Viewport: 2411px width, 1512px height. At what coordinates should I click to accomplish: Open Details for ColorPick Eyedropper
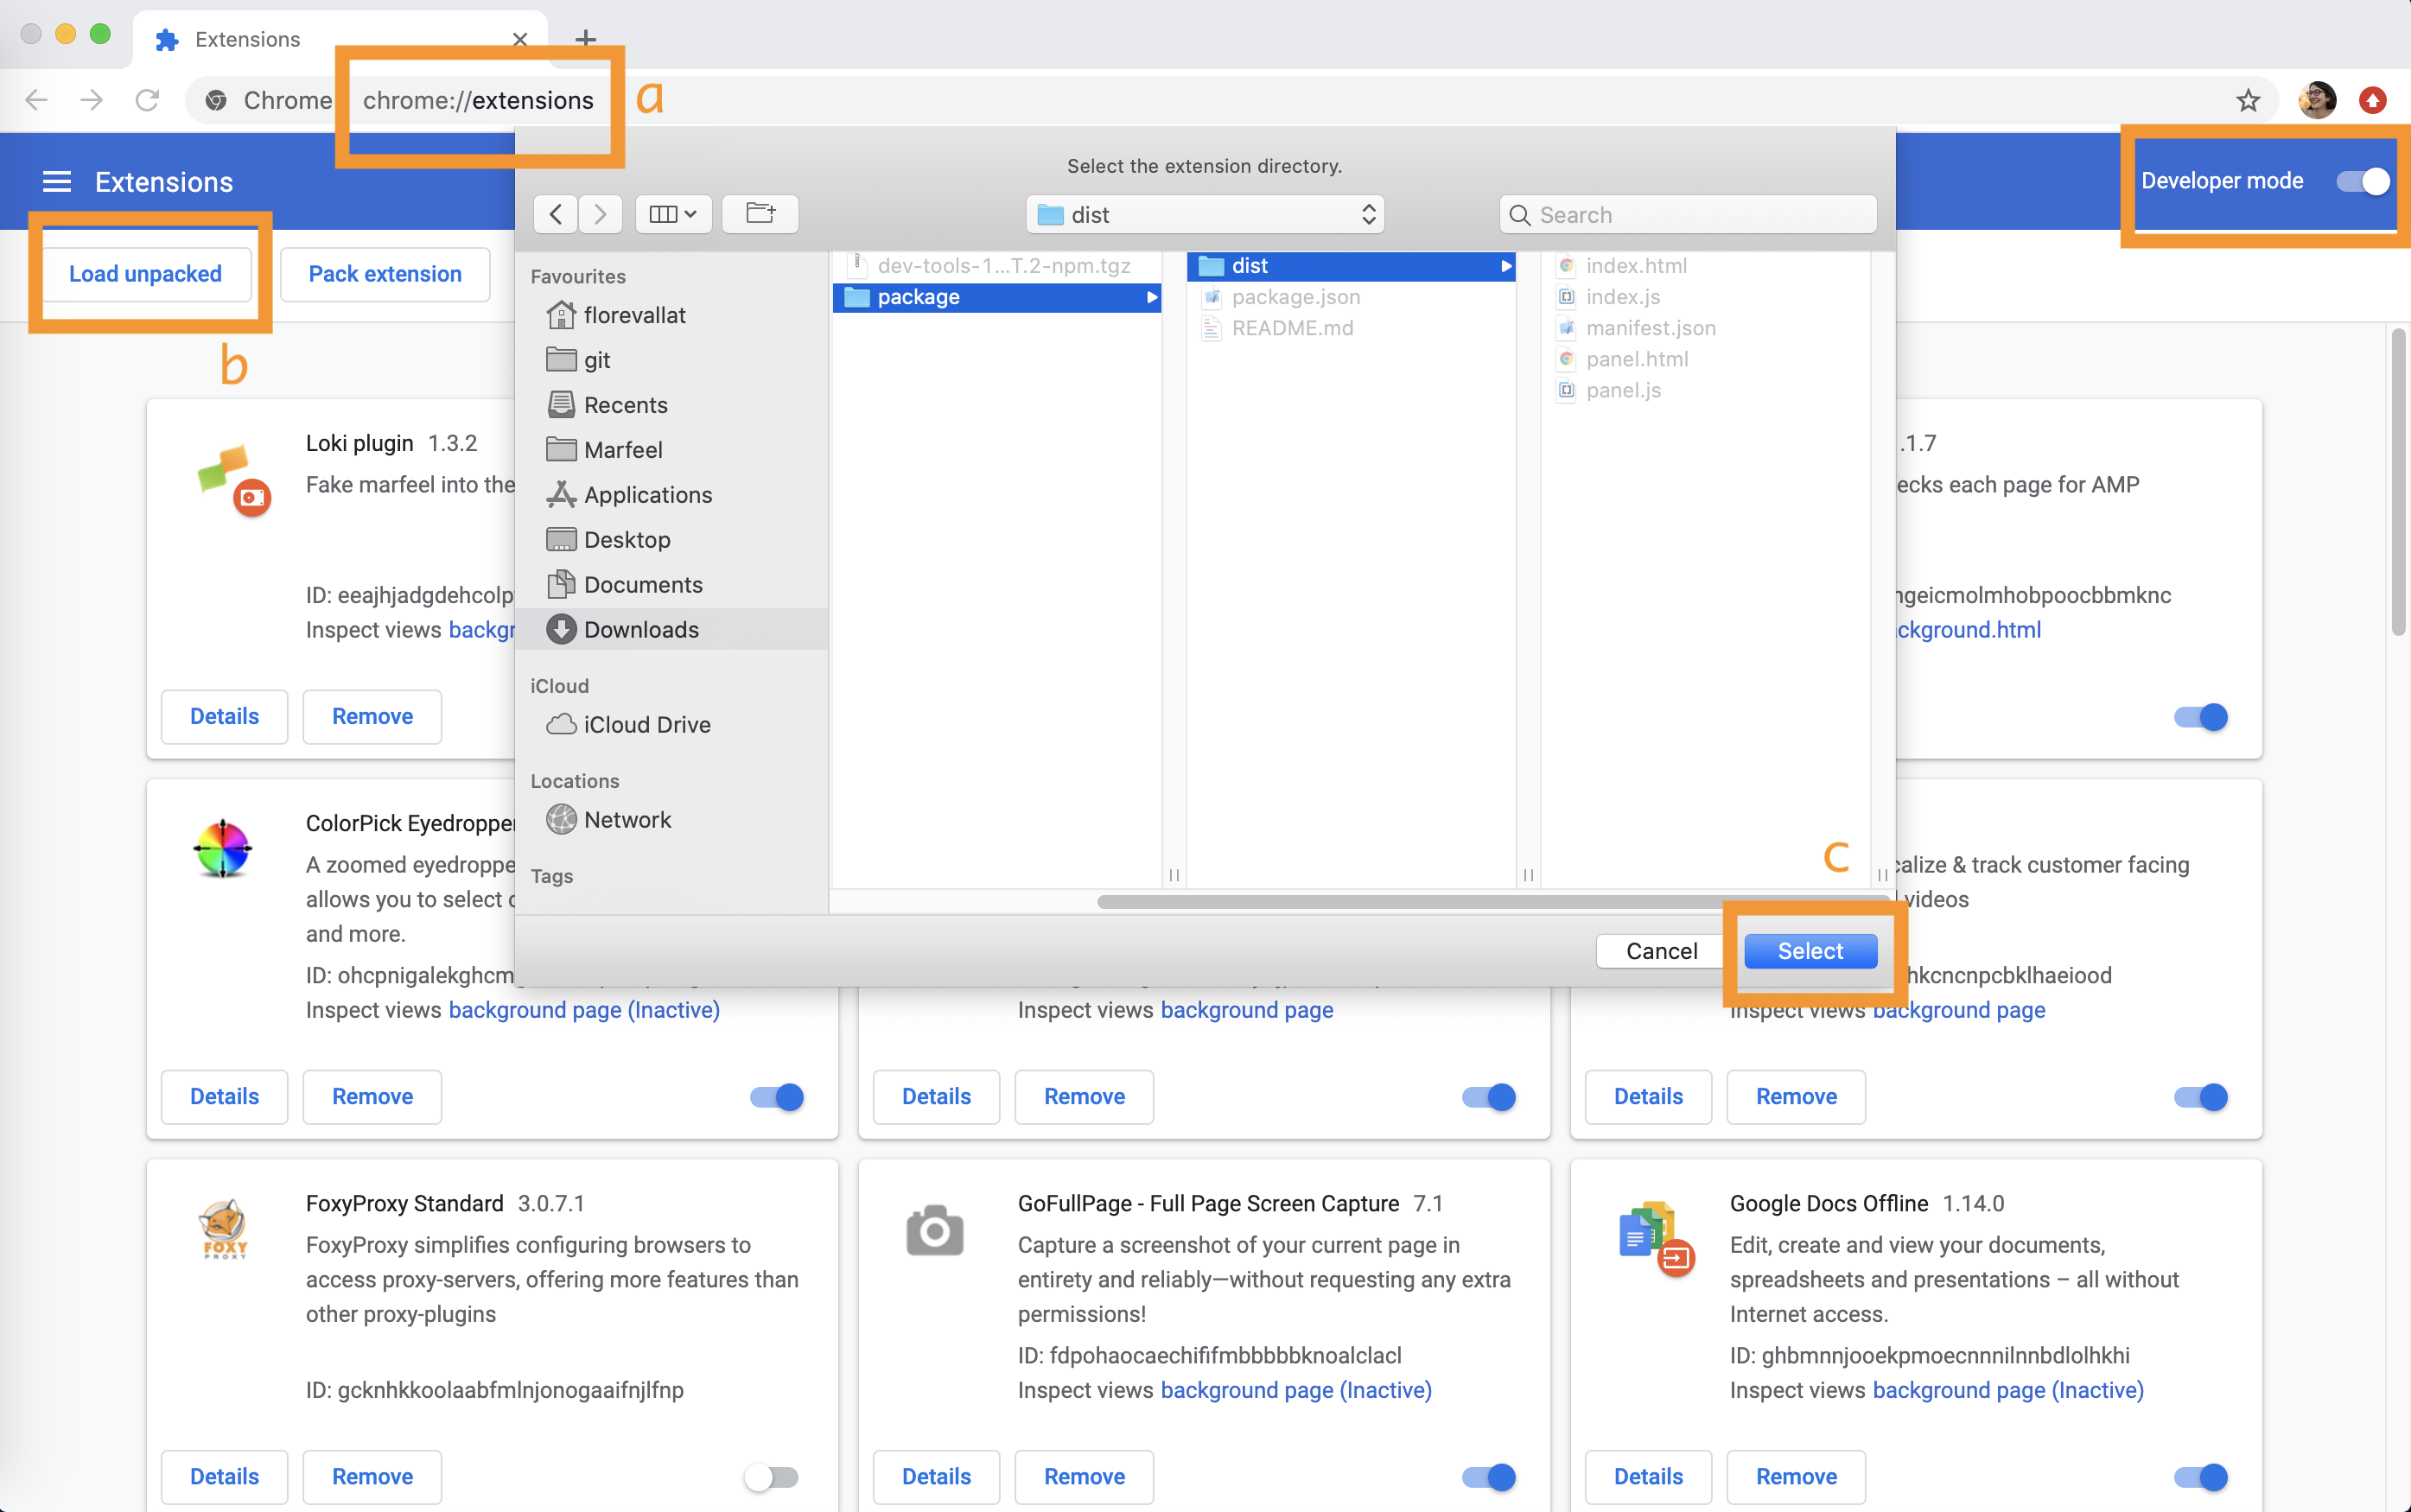click(224, 1097)
